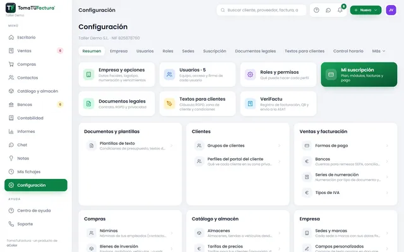This screenshot has height=252, width=404.
Task: Open Documentos legales summary card
Action: coord(117,103)
